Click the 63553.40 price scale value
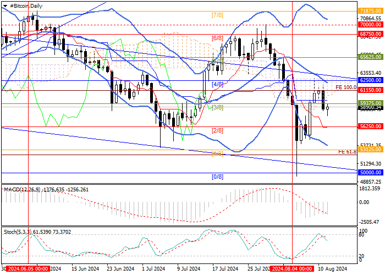This screenshot has width=385, height=275. point(371,73)
